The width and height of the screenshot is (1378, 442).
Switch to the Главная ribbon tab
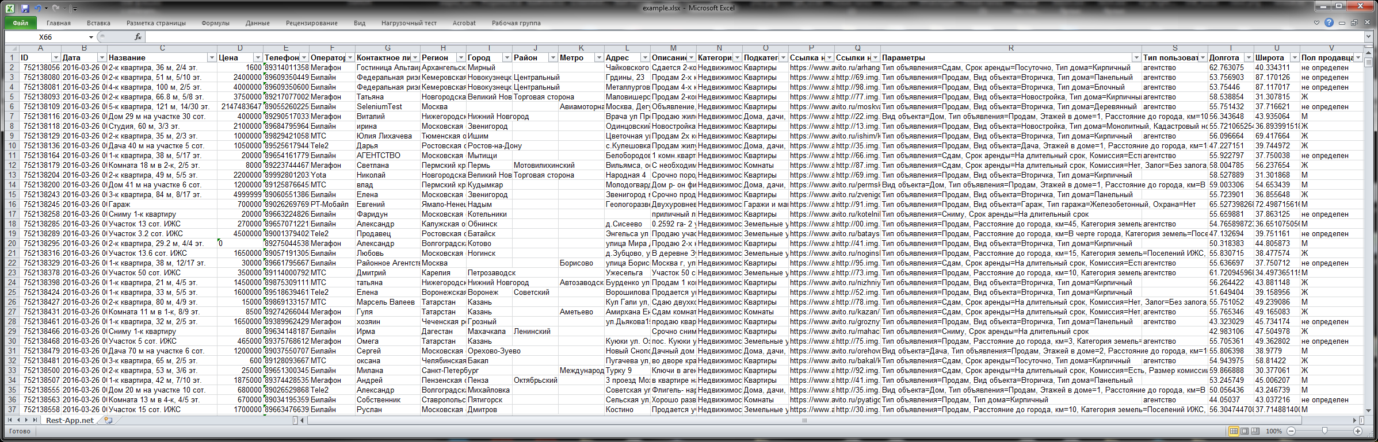pos(59,23)
